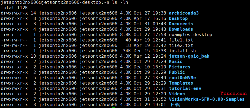The height and width of the screenshot is (108, 250).
Task: Select the jetson-gpio_bak directory name
Action: 189,56
